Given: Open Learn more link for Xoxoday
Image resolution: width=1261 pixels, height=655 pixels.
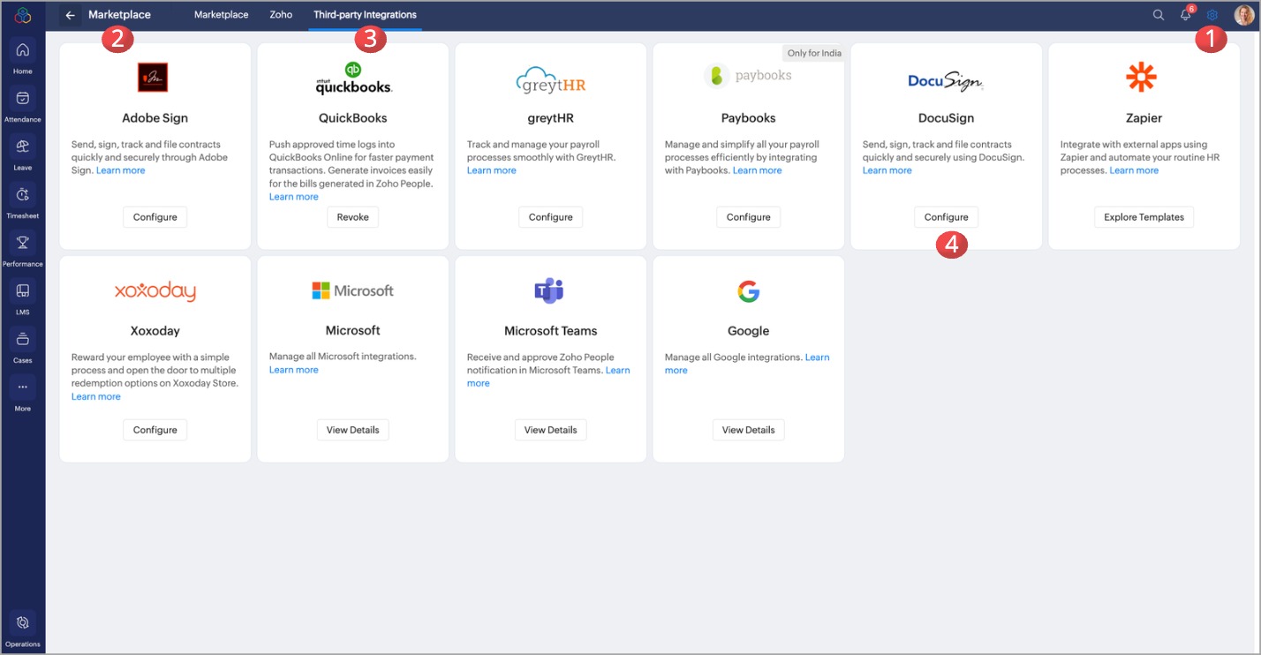Looking at the screenshot, I should tap(96, 396).
